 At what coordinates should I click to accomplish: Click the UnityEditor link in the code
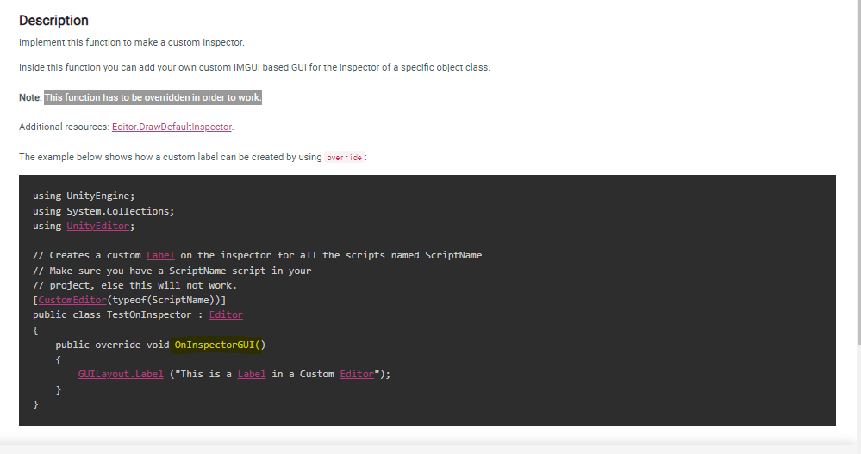pyautogui.click(x=97, y=226)
